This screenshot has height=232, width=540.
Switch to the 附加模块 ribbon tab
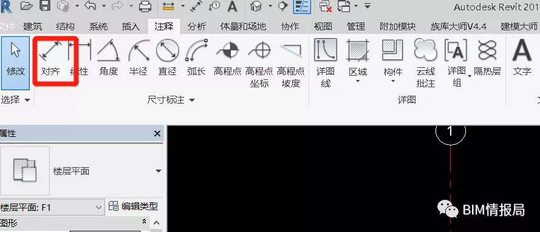pos(397,27)
